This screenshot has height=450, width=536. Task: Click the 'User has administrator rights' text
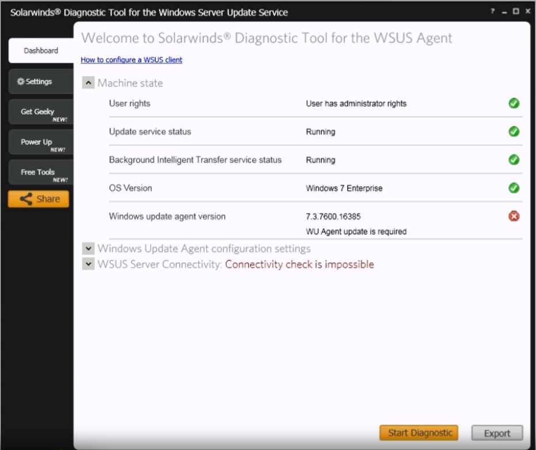pos(356,104)
